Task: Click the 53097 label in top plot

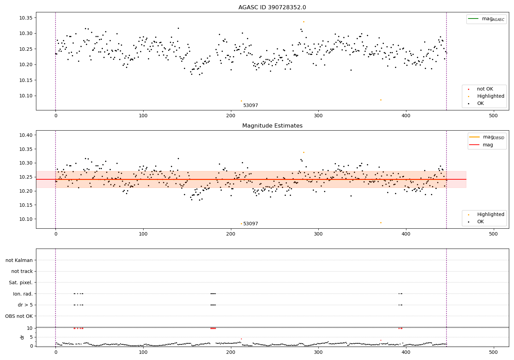Action: pyautogui.click(x=250, y=106)
